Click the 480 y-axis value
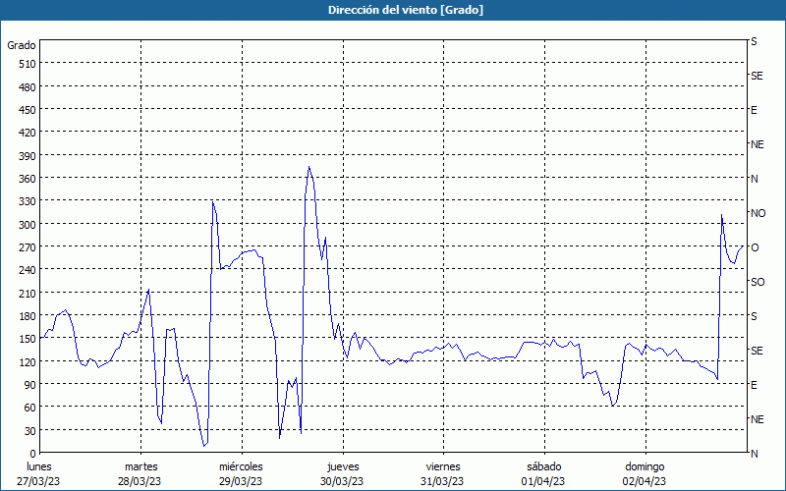This screenshot has width=786, height=491. click(x=28, y=87)
